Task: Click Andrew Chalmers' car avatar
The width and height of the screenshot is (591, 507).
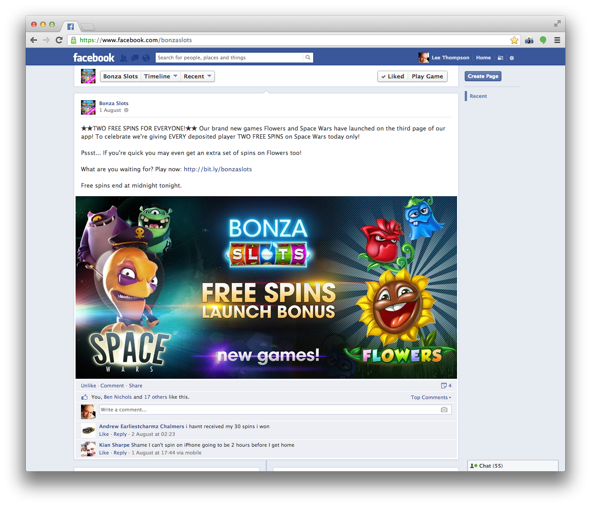Action: pos(88,430)
